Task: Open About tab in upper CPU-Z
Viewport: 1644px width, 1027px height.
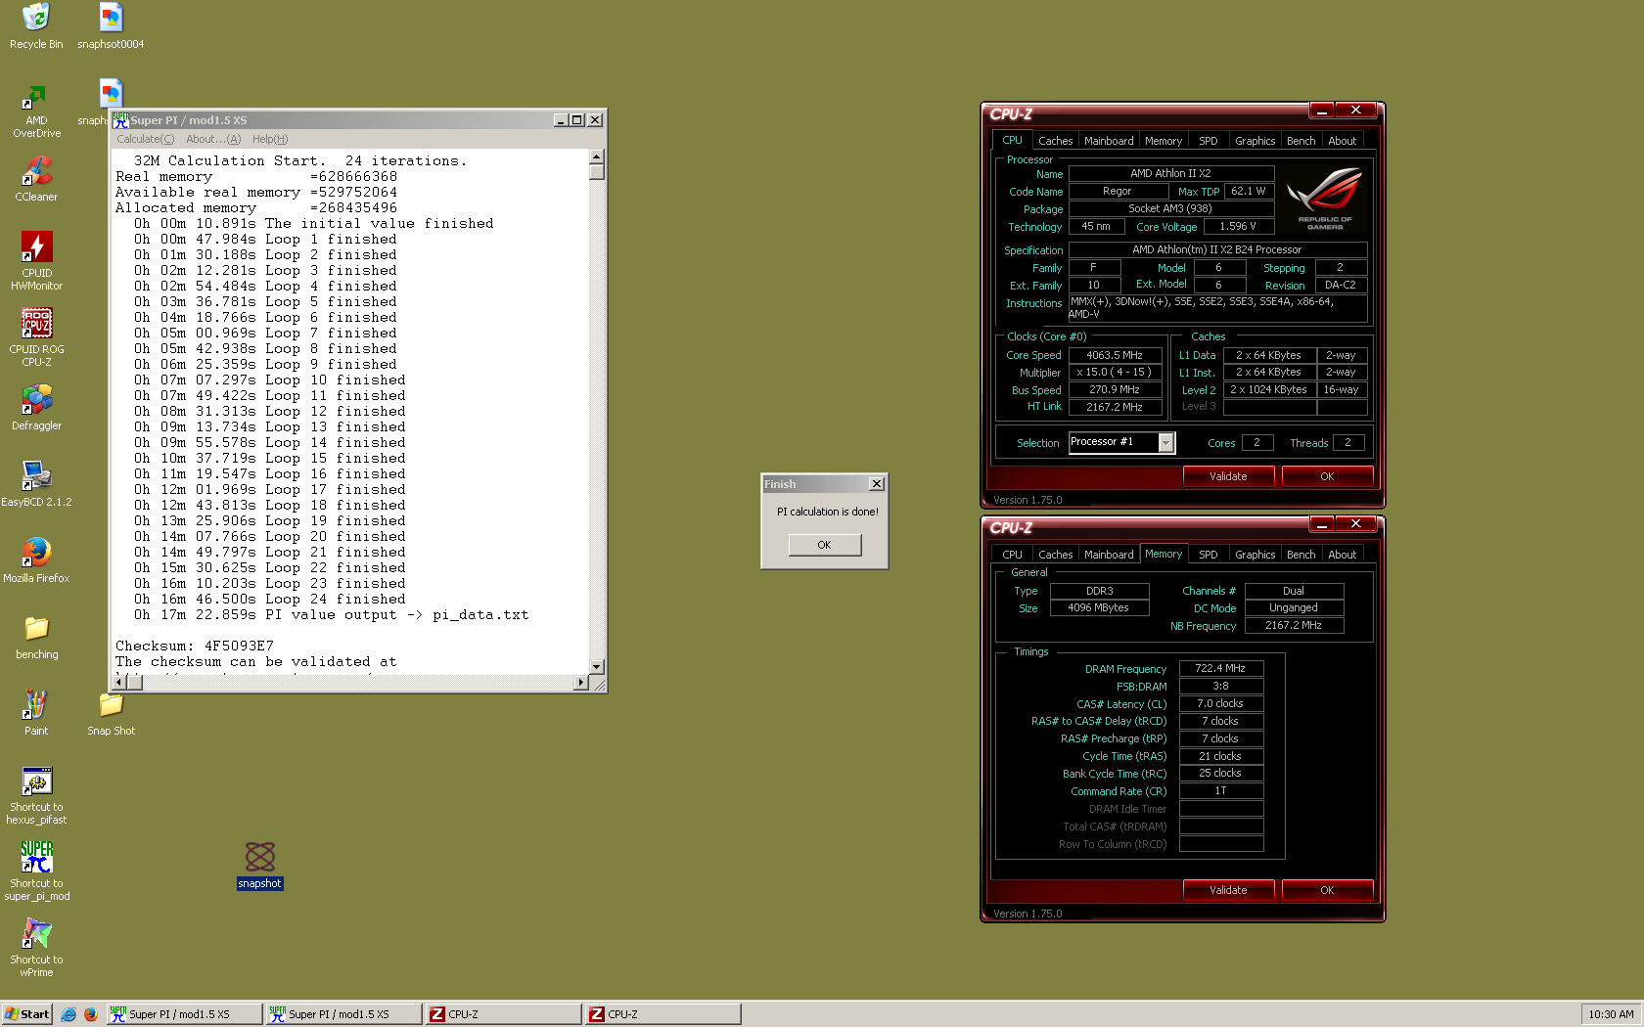Action: click(x=1342, y=141)
